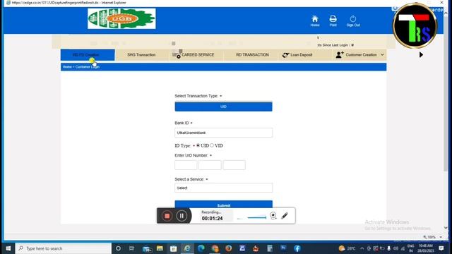This screenshot has width=452, height=254.
Task: Click the UGB bank logo
Action: click(121, 19)
